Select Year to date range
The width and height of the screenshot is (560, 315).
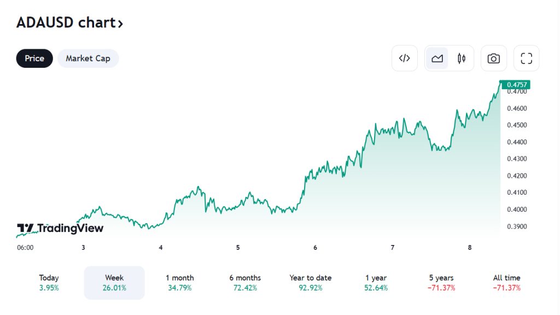(x=311, y=283)
